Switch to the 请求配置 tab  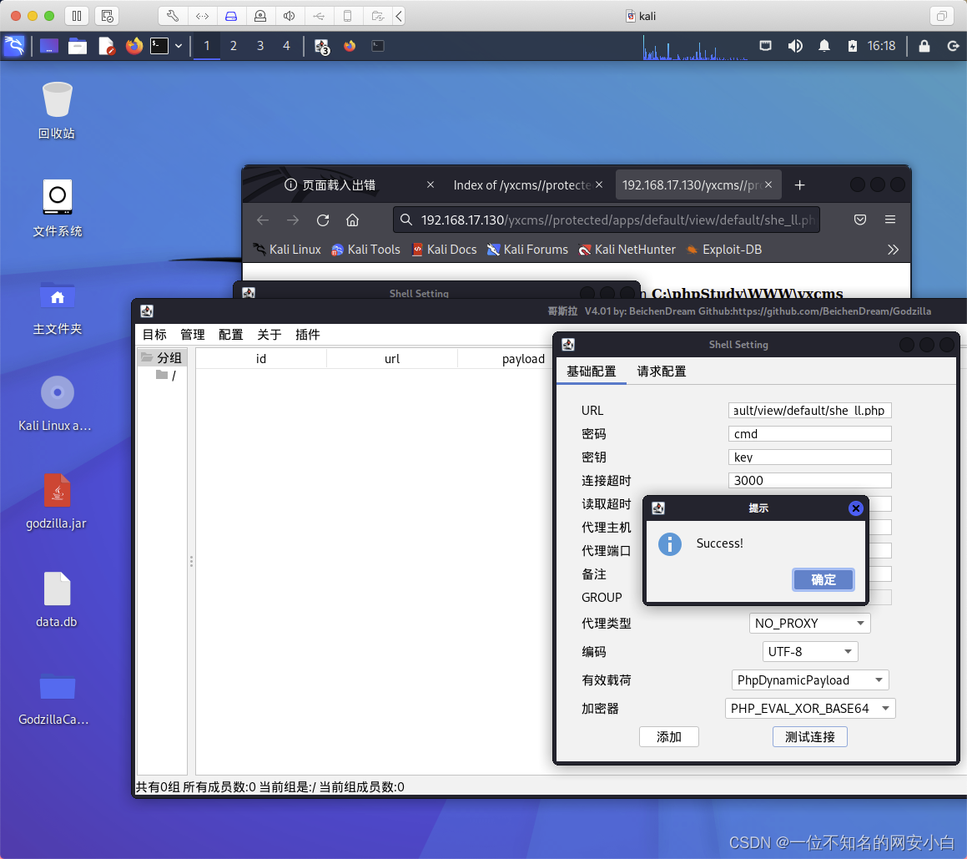(x=661, y=371)
